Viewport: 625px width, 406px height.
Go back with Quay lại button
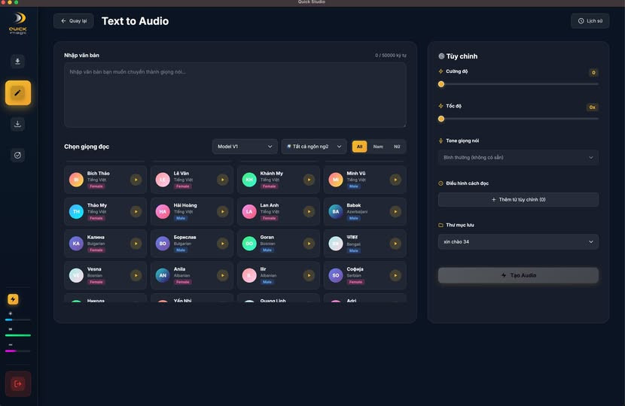(74, 21)
